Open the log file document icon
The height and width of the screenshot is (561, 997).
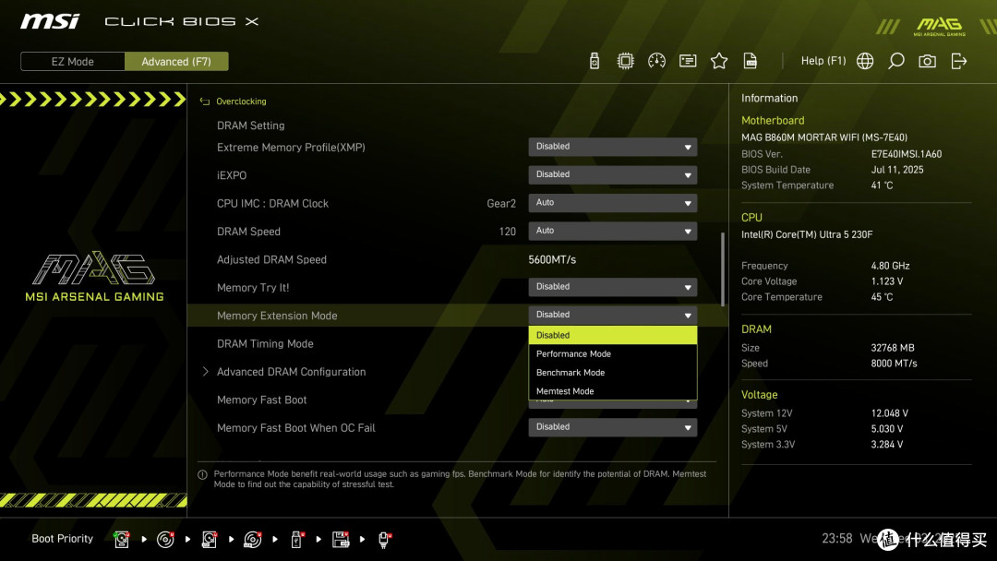click(x=751, y=61)
